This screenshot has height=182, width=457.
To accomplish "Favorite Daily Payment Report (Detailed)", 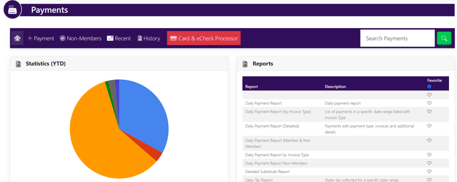I will (x=429, y=126).
